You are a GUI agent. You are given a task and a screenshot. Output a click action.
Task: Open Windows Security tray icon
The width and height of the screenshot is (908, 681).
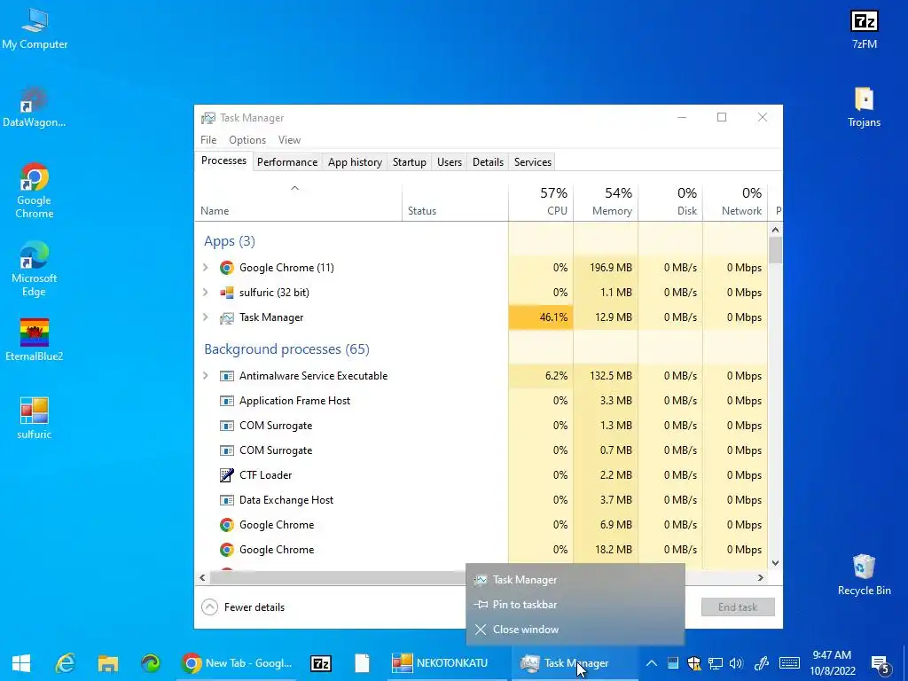coord(693,663)
